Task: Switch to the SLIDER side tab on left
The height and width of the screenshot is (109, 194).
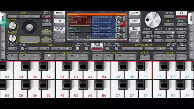Action: click(3, 27)
